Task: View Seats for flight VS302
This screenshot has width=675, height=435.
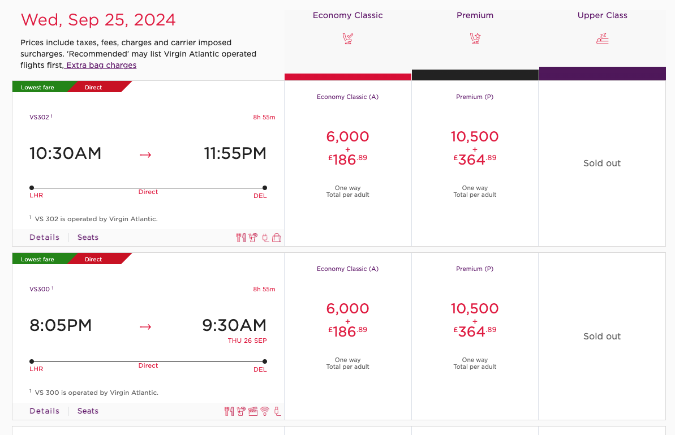Action: pos(88,237)
